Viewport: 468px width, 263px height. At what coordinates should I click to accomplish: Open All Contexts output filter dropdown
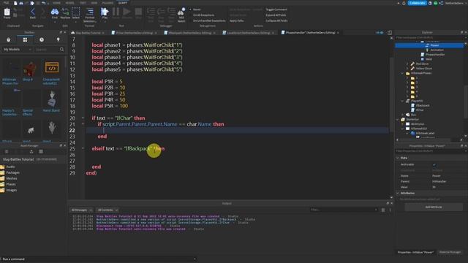[107, 210]
